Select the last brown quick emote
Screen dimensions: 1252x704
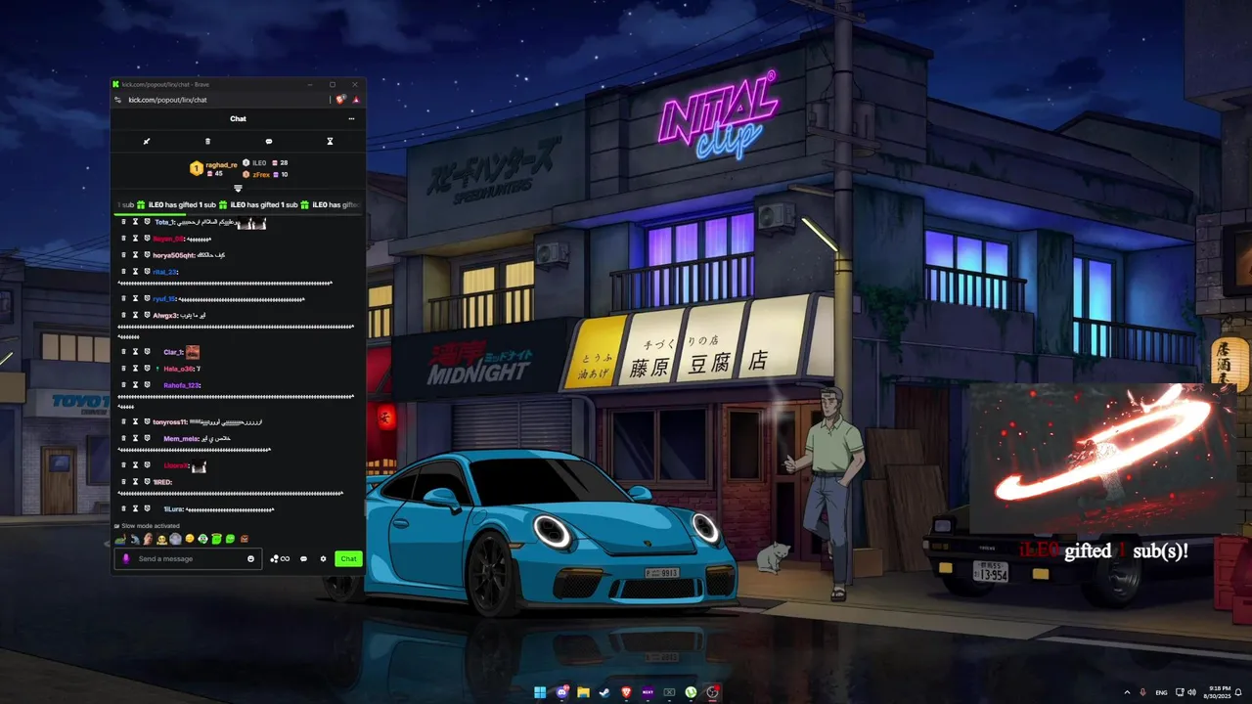tap(245, 539)
